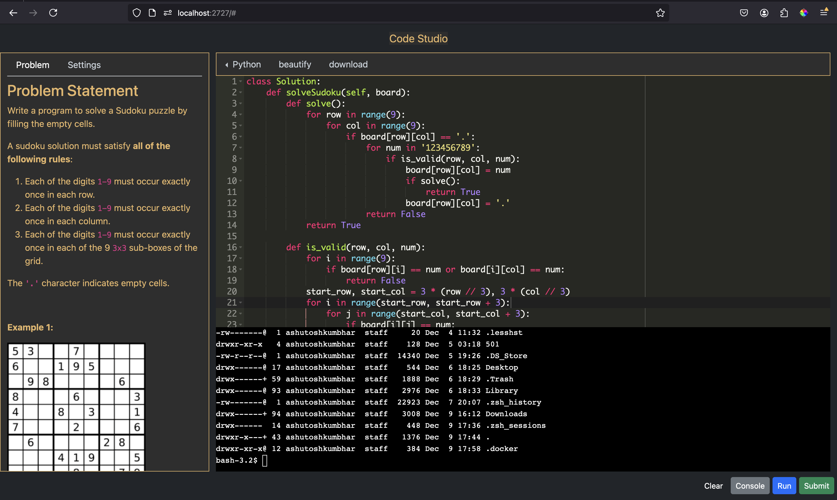Click line 11 'return True' in the editor
The width and height of the screenshot is (837, 500).
453,192
